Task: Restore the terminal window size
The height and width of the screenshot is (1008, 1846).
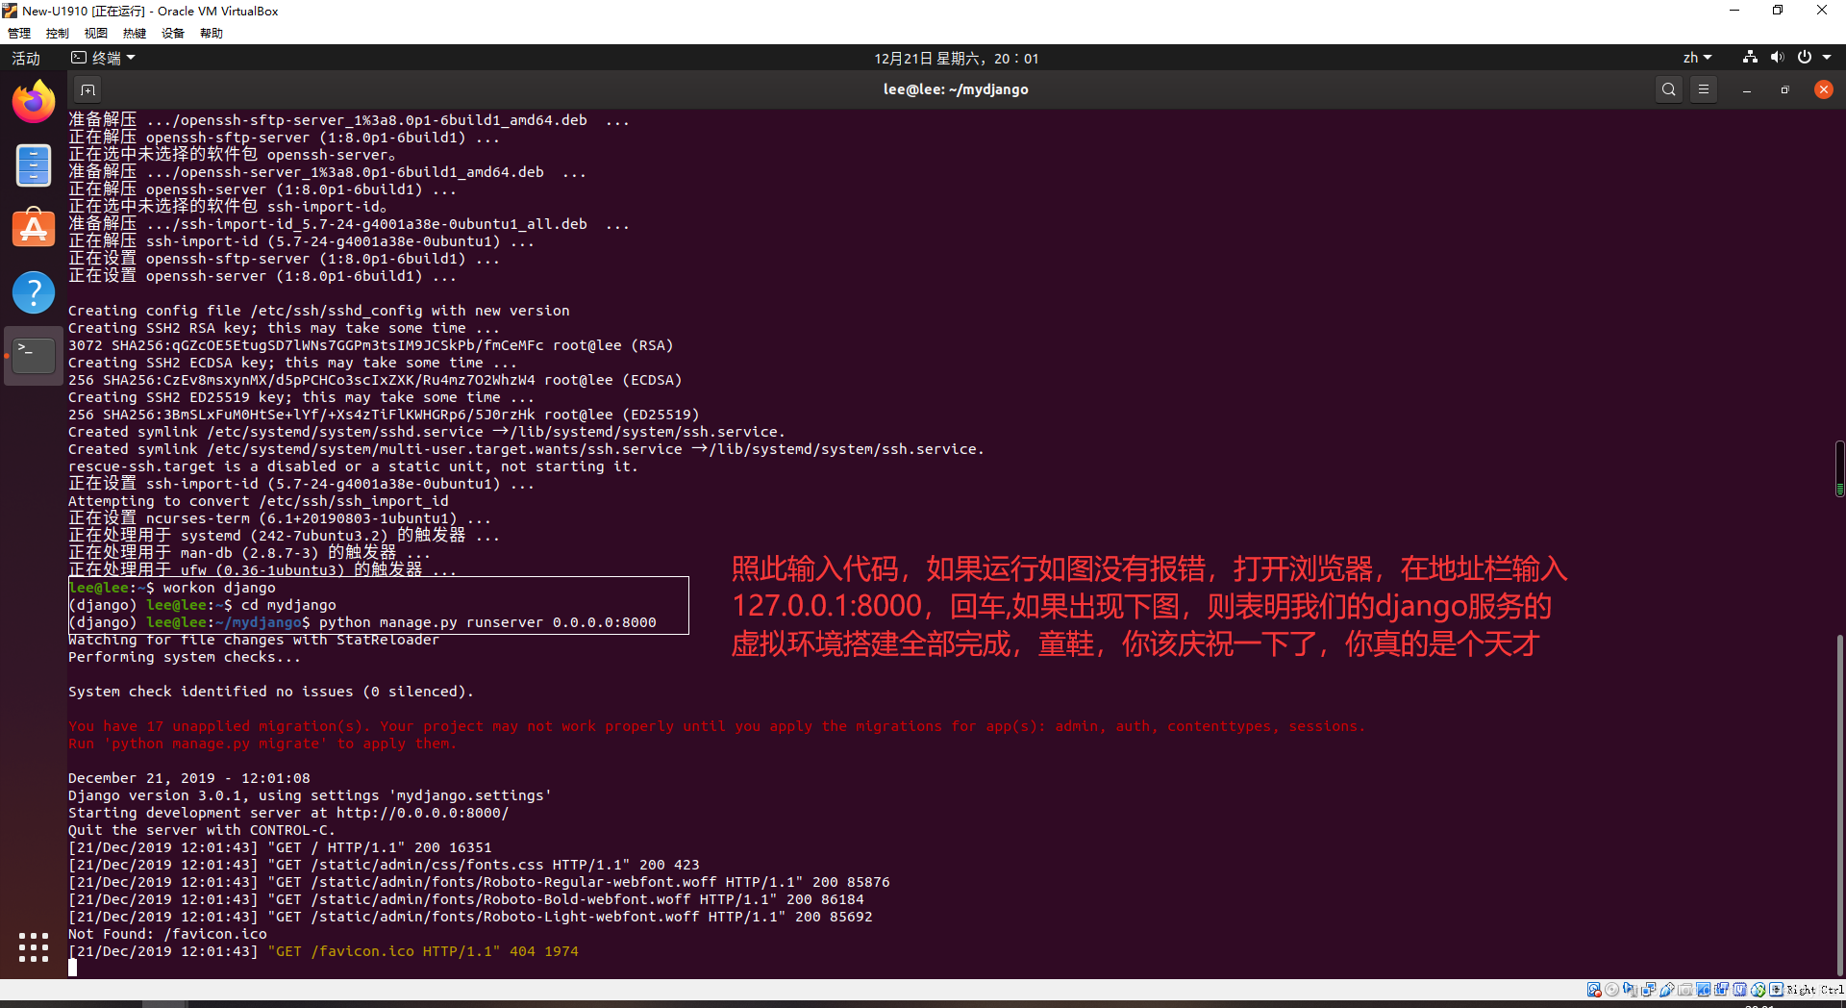Action: (1784, 89)
